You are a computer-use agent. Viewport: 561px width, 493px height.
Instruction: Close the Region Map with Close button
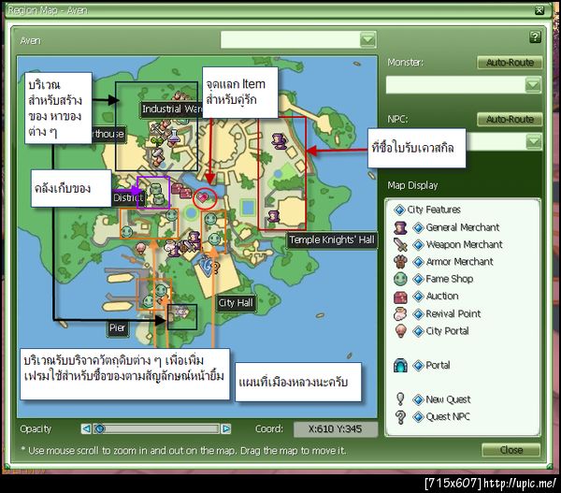pos(511,450)
